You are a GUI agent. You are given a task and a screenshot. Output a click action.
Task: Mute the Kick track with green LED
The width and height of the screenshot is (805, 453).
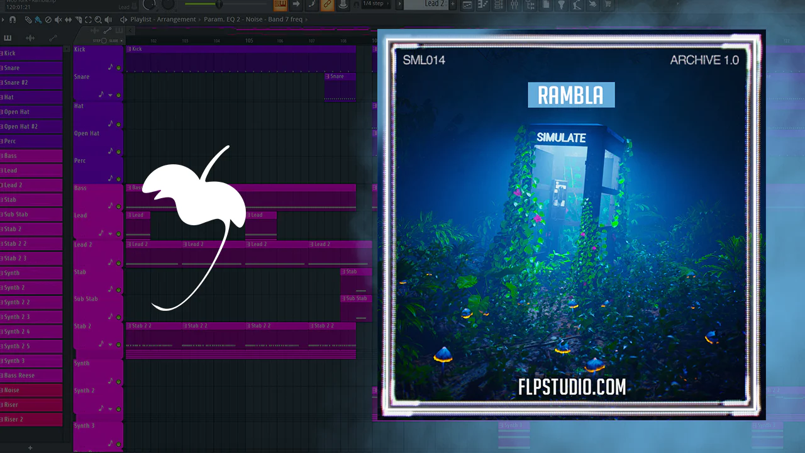point(118,68)
